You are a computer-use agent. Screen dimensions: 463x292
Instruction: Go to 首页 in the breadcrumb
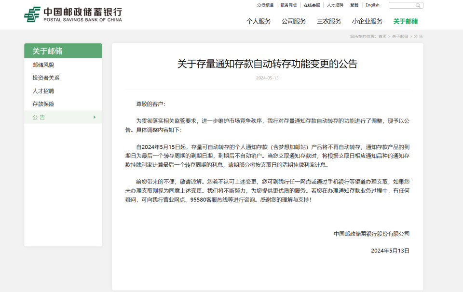tap(382, 36)
